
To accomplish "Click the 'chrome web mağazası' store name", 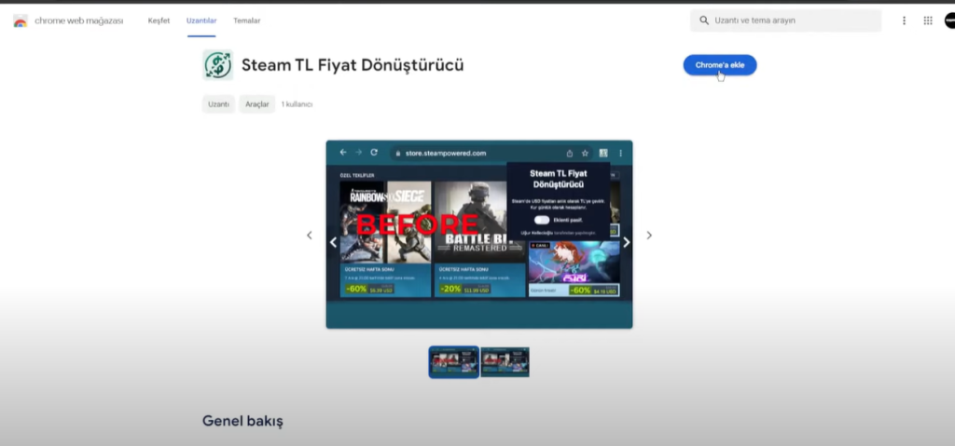I will click(x=78, y=20).
